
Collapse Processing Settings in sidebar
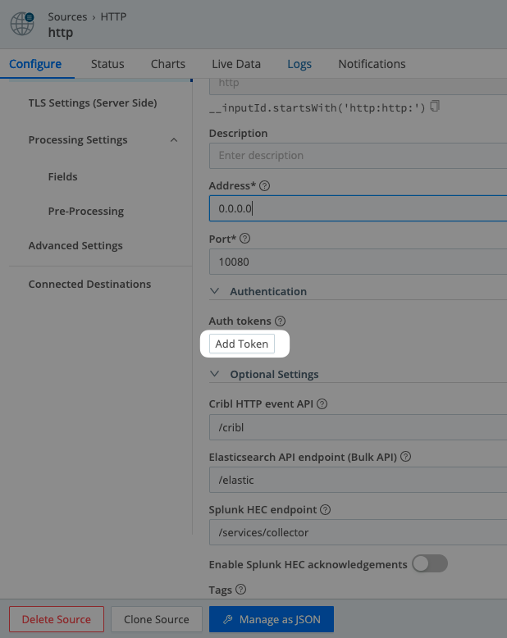(x=173, y=140)
